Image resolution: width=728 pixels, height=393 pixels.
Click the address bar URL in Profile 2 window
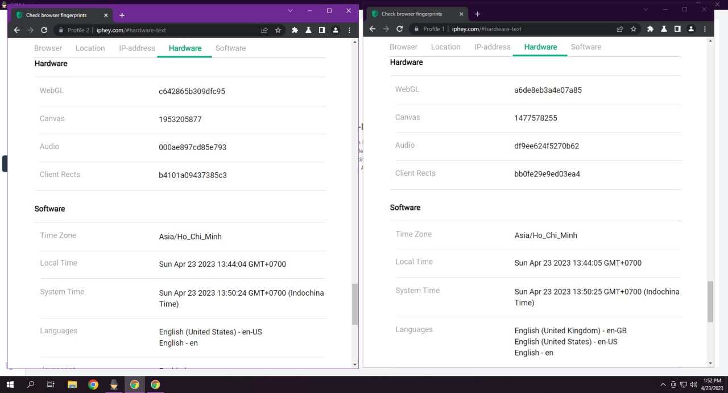point(131,30)
